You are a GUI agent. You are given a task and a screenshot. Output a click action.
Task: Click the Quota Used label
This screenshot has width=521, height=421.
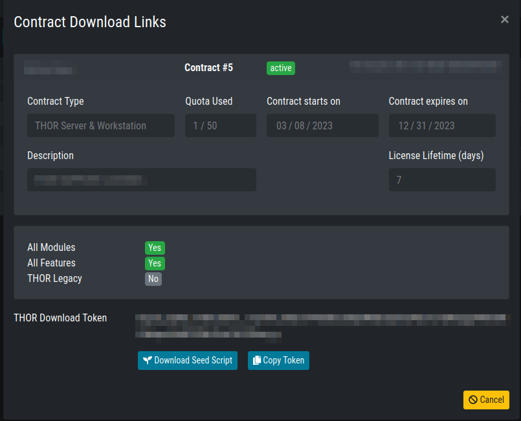[x=208, y=102]
